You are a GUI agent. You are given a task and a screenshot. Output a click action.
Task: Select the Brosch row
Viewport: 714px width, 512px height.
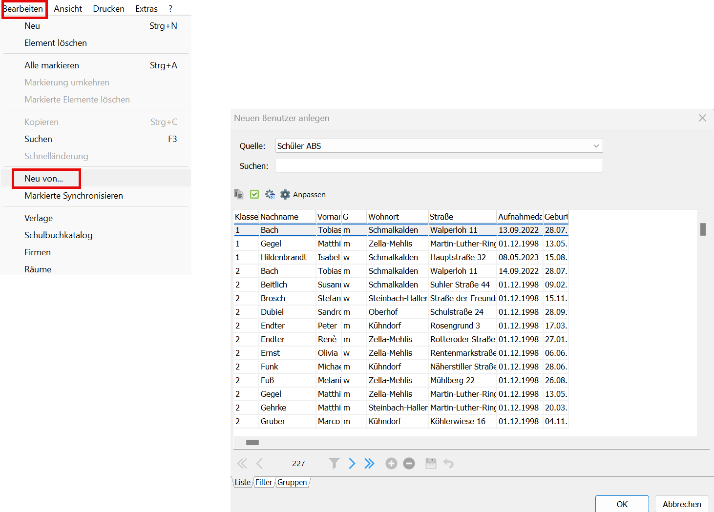401,298
